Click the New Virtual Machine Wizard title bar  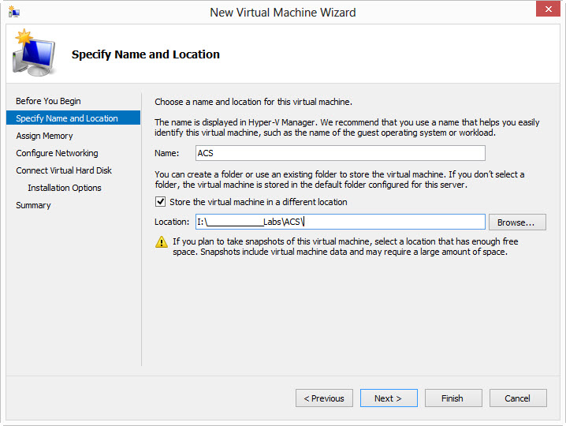pos(282,12)
